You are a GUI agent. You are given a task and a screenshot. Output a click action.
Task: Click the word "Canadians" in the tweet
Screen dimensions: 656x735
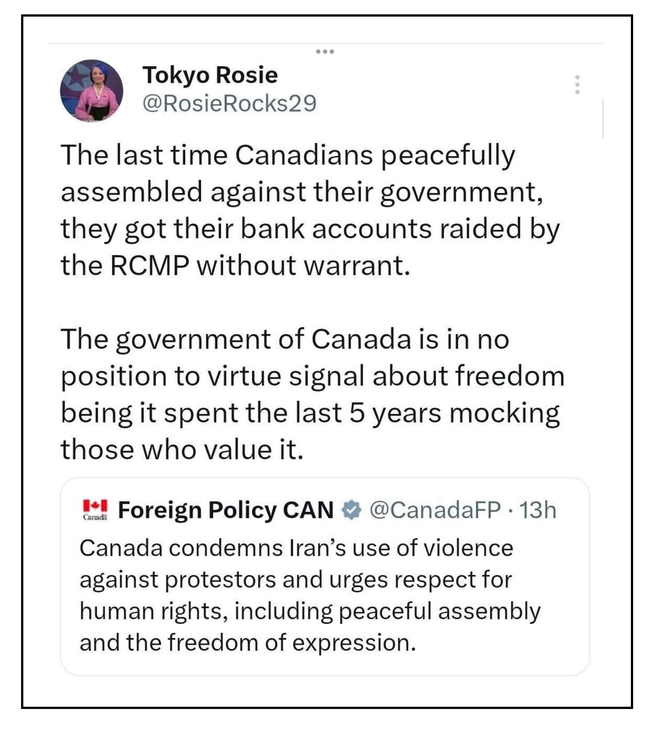[304, 155]
